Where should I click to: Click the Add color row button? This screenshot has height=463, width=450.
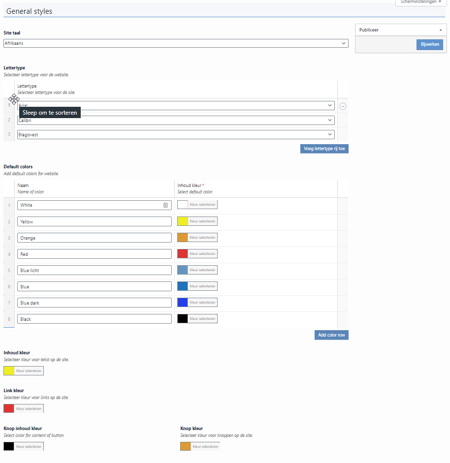click(x=331, y=335)
